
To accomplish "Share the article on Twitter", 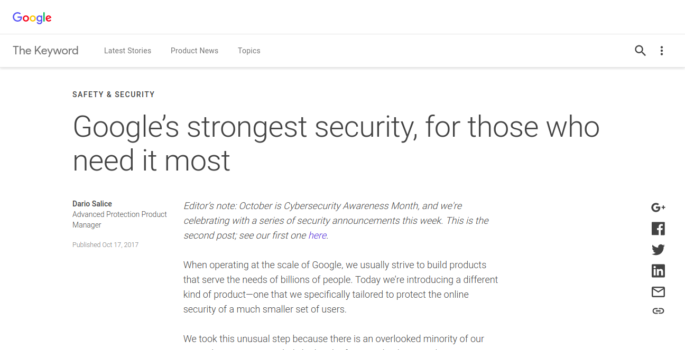I will tap(658, 250).
